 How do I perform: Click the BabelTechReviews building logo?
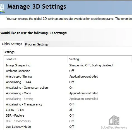pos(114,120)
